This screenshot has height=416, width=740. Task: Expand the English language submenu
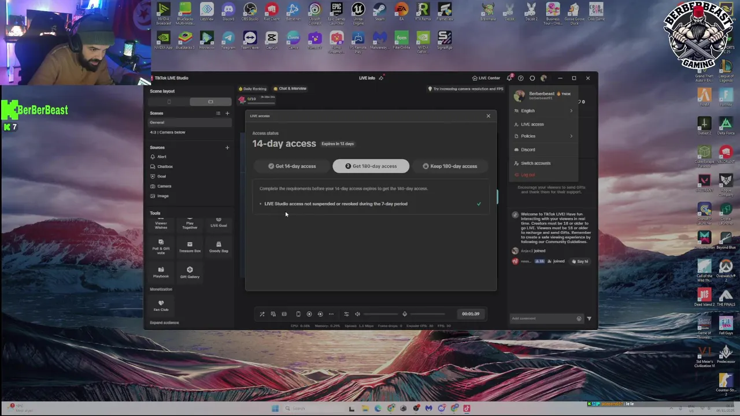(x=543, y=111)
